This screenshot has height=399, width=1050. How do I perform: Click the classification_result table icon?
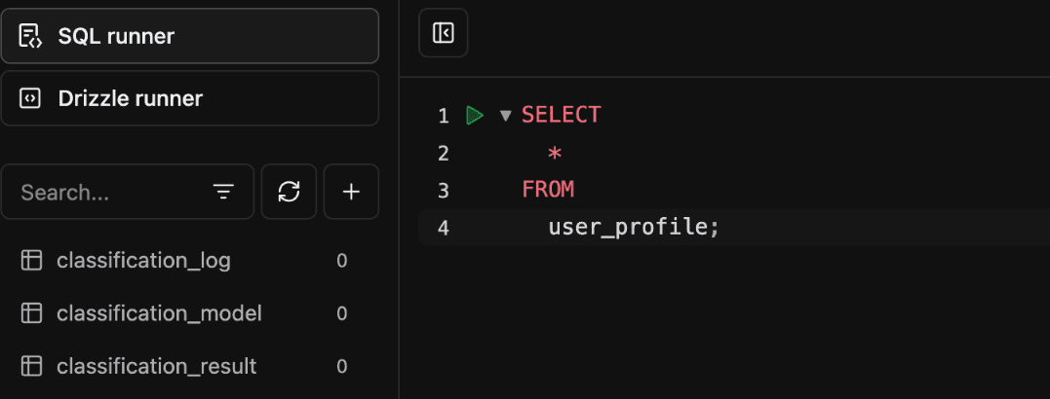point(31,366)
